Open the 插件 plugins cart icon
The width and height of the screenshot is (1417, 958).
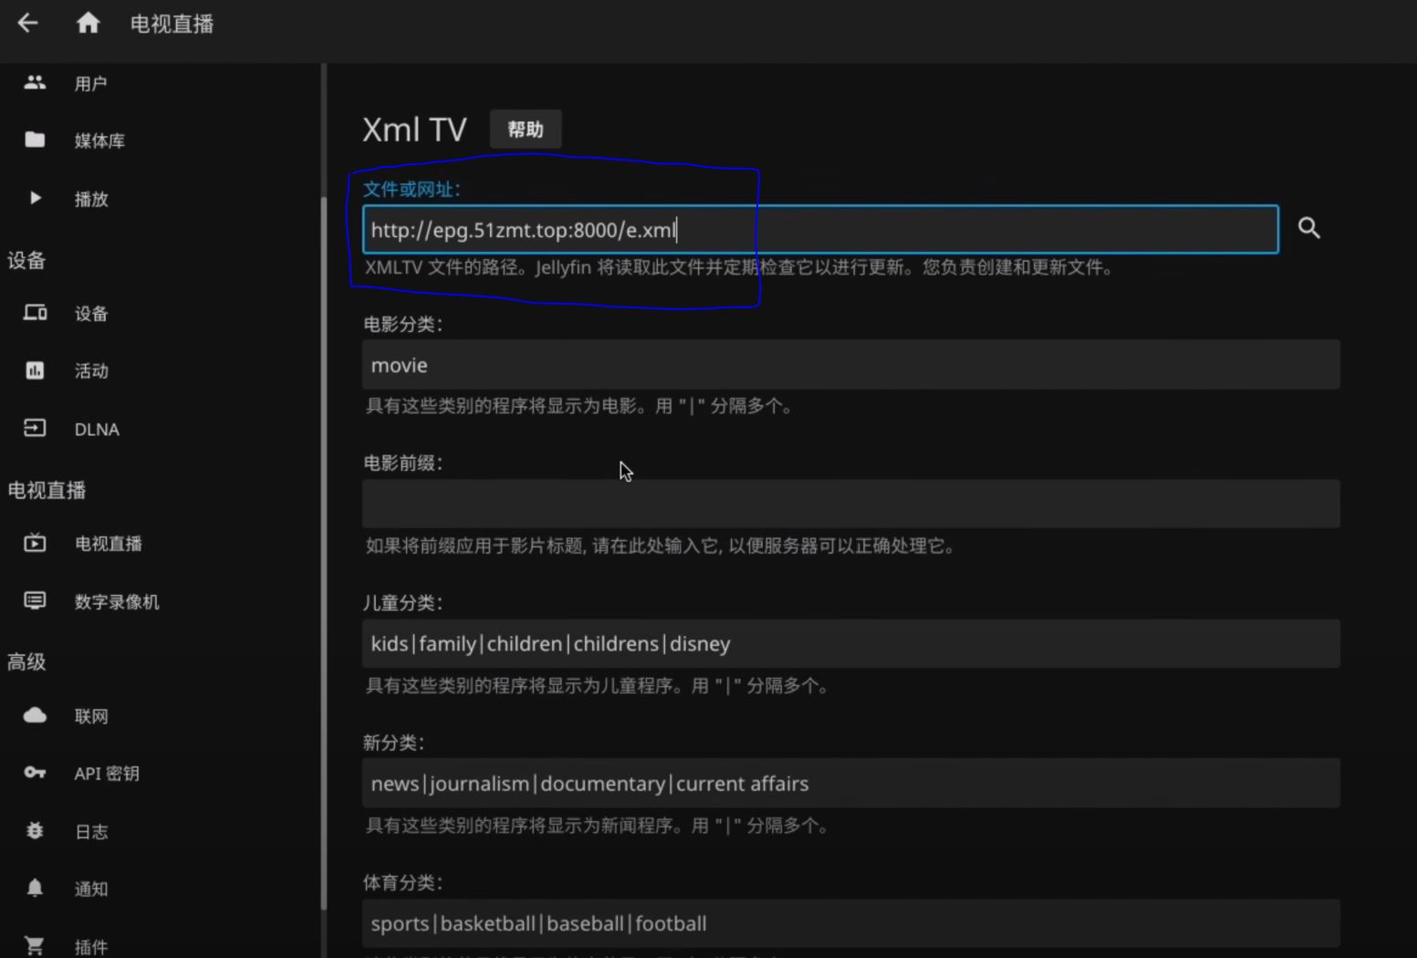(35, 946)
